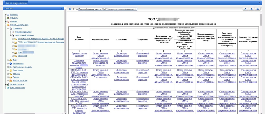The height and width of the screenshot is (114, 265).
Task: Collapse the Навигатор panel with double-arrow icon
Action: tap(62, 8)
